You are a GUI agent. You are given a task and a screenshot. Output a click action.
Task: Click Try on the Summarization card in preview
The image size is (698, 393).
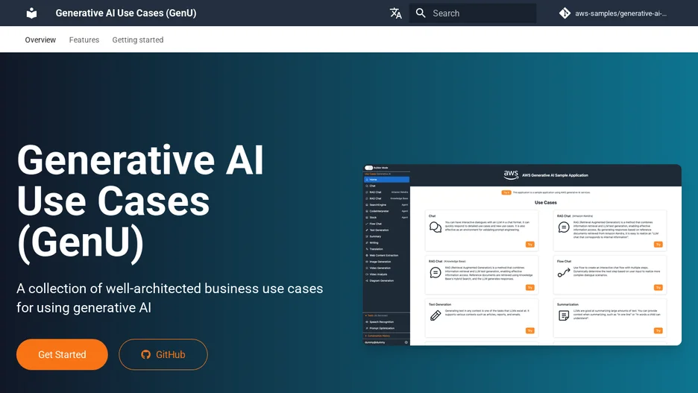[x=658, y=330]
